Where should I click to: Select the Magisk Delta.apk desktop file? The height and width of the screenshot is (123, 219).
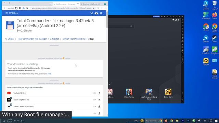tap(215, 74)
